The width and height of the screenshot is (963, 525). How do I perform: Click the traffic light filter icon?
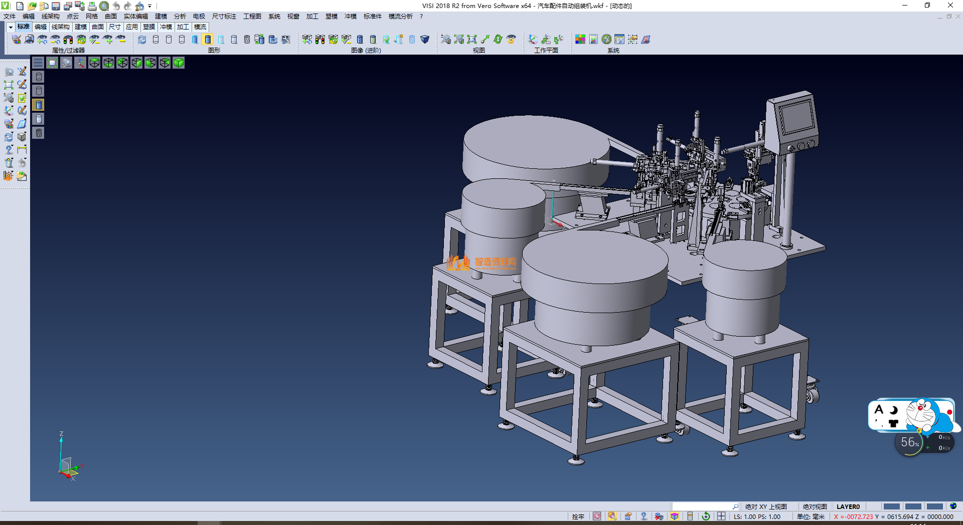[68, 40]
